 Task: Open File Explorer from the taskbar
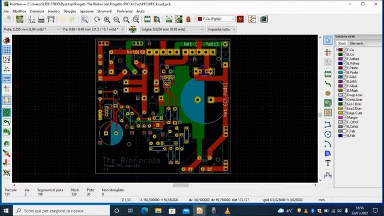(158, 211)
